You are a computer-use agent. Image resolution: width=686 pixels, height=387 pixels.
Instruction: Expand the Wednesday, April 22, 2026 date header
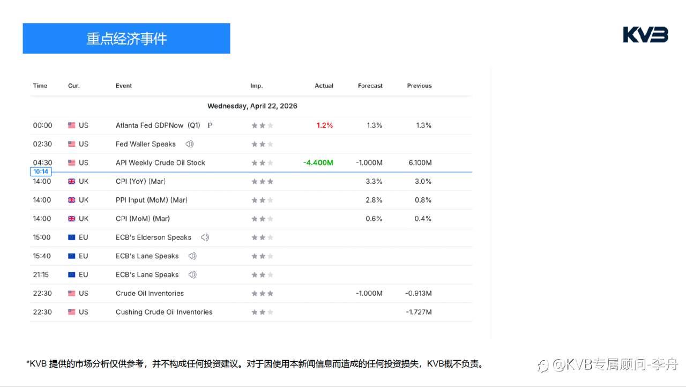coord(252,106)
